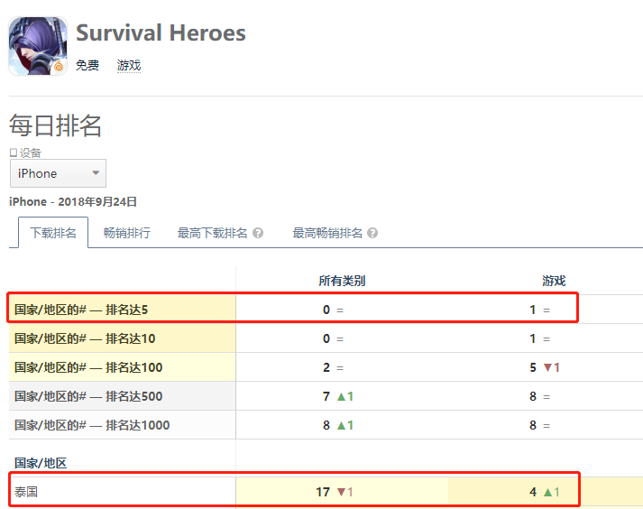The image size is (643, 509).
Task: Click red down arrow in 排名达100 游戏 cell
Action: [548, 367]
